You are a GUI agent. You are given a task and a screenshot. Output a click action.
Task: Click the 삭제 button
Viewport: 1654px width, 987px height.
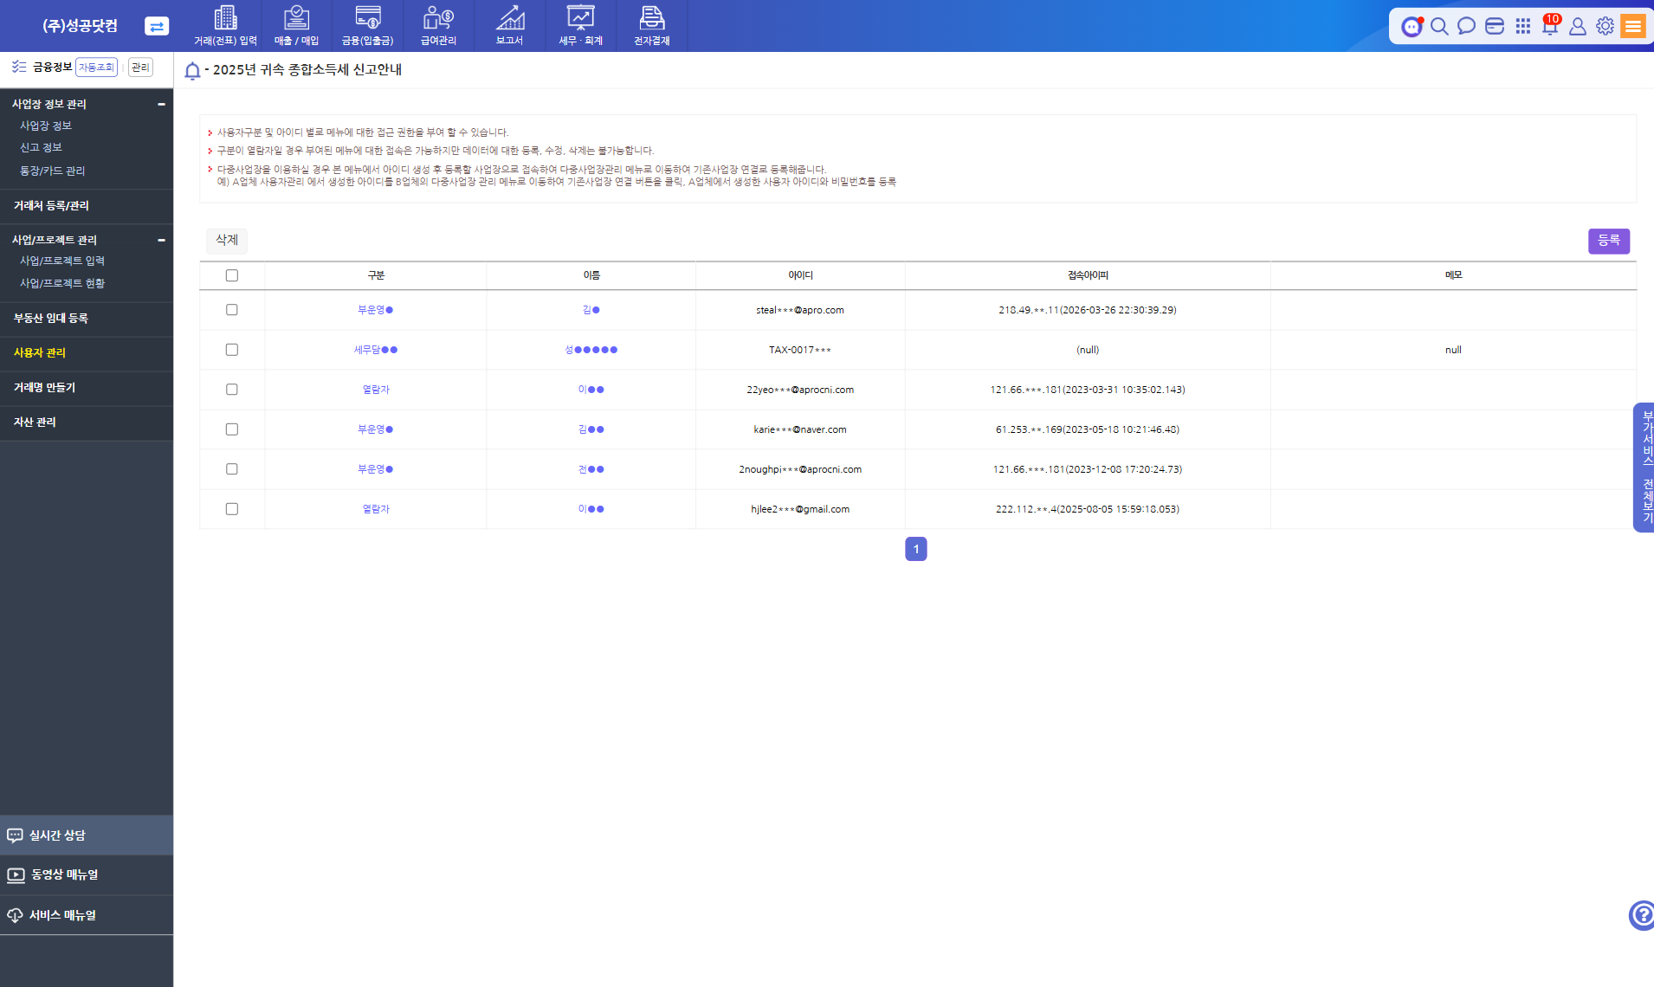pos(227,240)
